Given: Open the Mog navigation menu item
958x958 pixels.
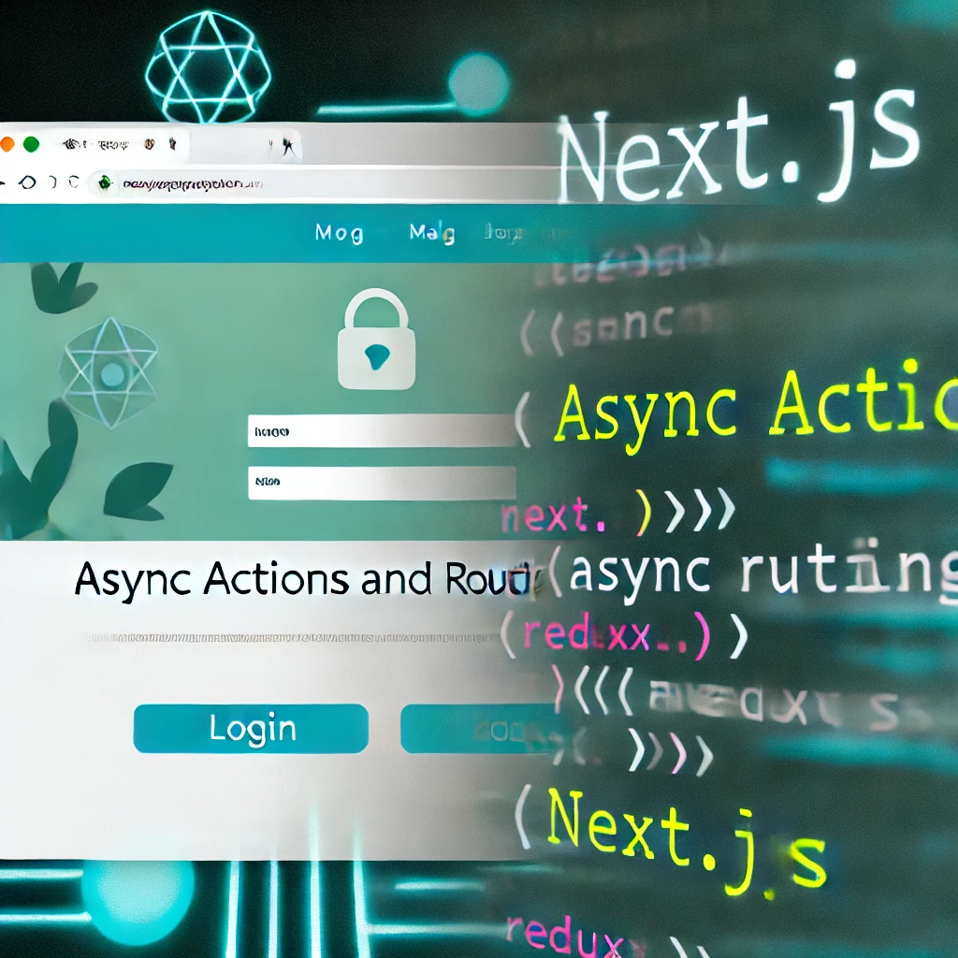Looking at the screenshot, I should [340, 233].
